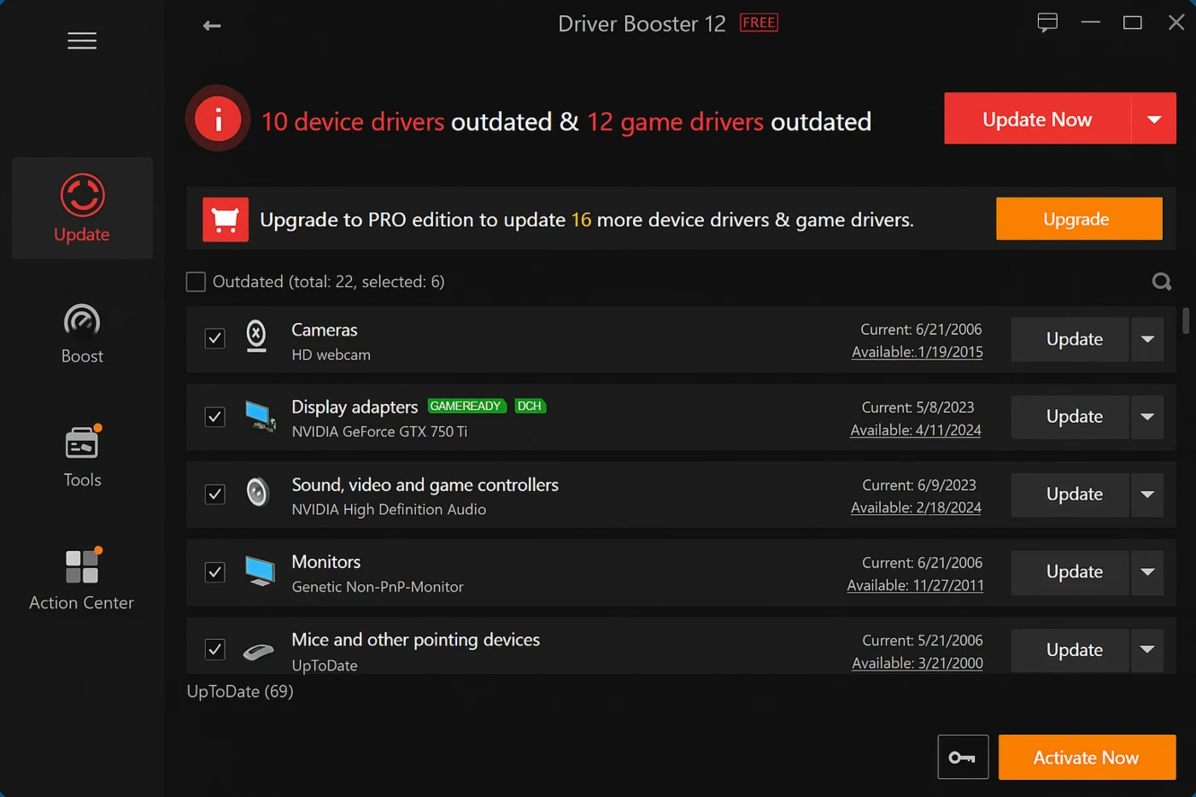The height and width of the screenshot is (797, 1196).
Task: Open dropdown next to Monitors Update
Action: [1147, 572]
